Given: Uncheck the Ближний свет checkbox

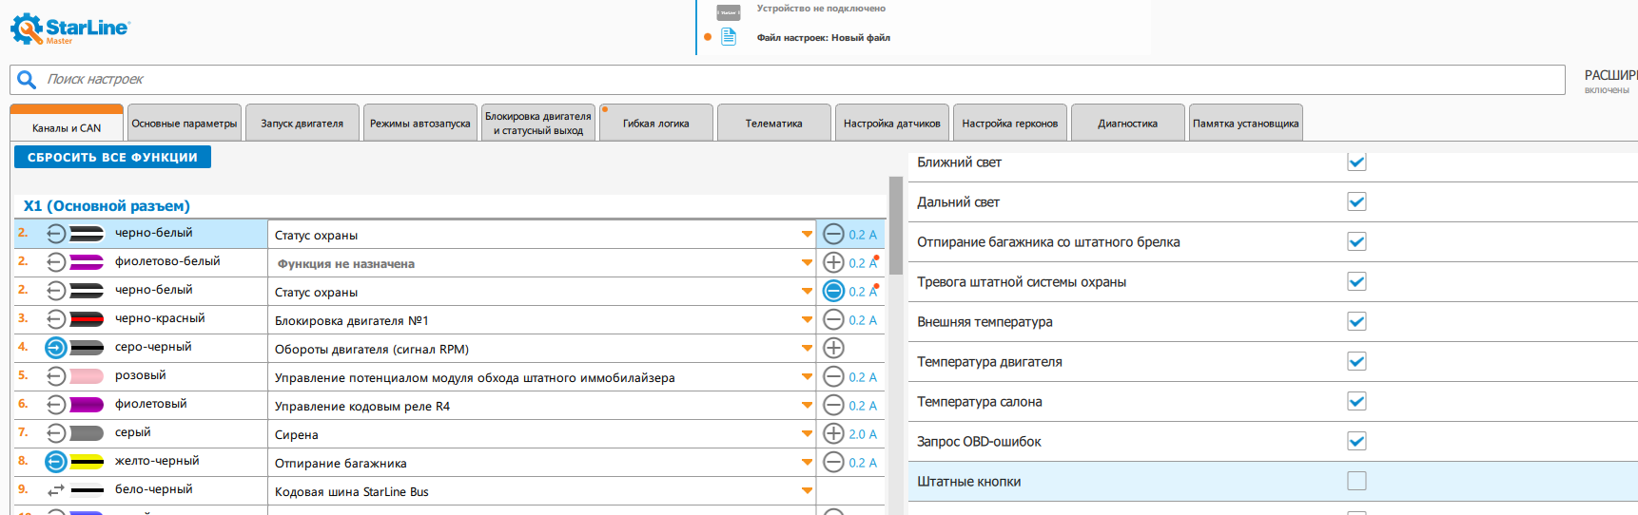Looking at the screenshot, I should pos(1356,162).
